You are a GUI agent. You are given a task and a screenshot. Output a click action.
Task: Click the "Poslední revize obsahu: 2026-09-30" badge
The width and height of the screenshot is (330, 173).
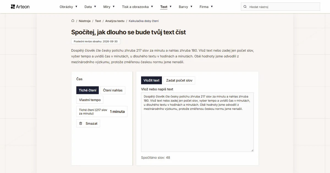pos(96,41)
